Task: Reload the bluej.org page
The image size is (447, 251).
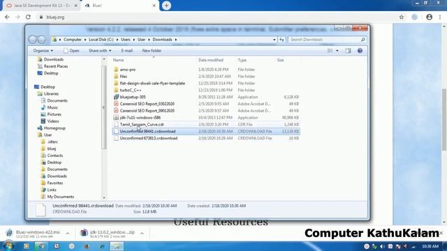Action: 28,17
